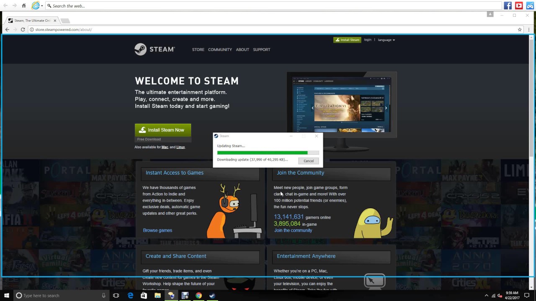
Task: Switch to Steam in the taskbar
Action: (x=212, y=296)
